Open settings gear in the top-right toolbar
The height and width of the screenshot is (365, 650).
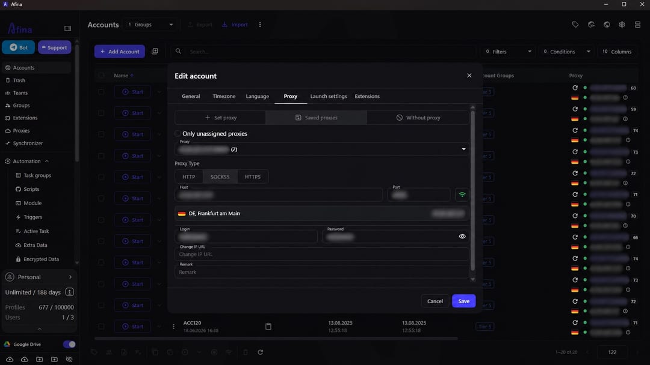[622, 25]
